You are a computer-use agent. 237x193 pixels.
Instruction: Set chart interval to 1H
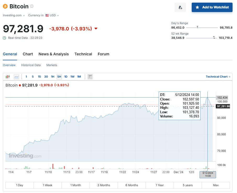53,77
